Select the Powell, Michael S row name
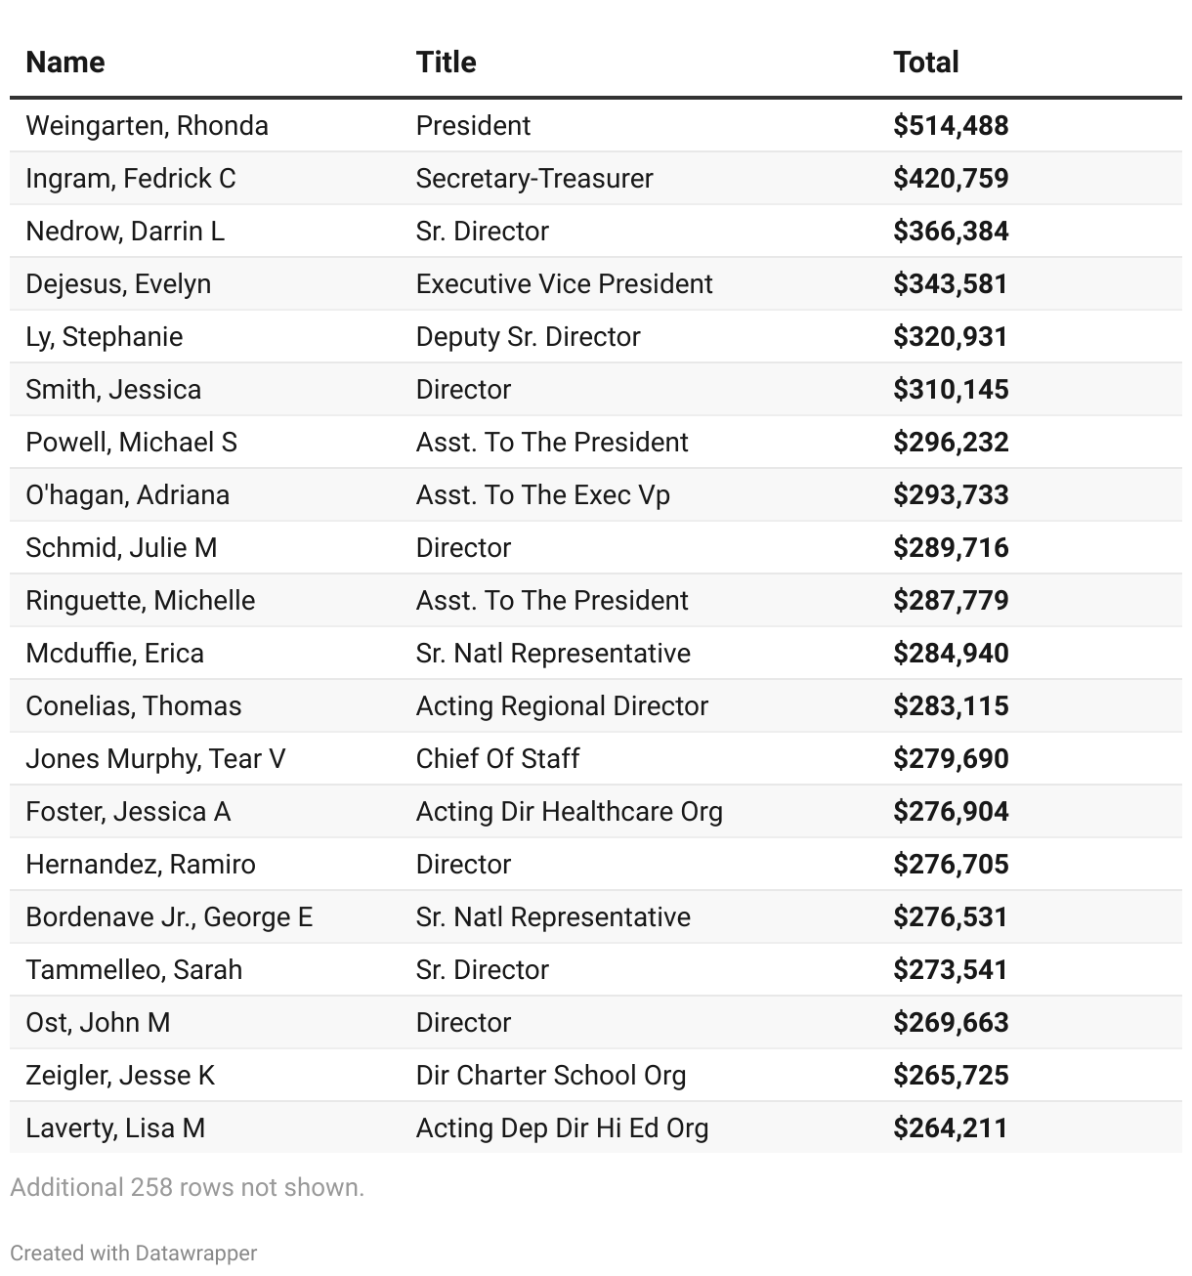This screenshot has width=1192, height=1276. pyautogui.click(x=131, y=443)
